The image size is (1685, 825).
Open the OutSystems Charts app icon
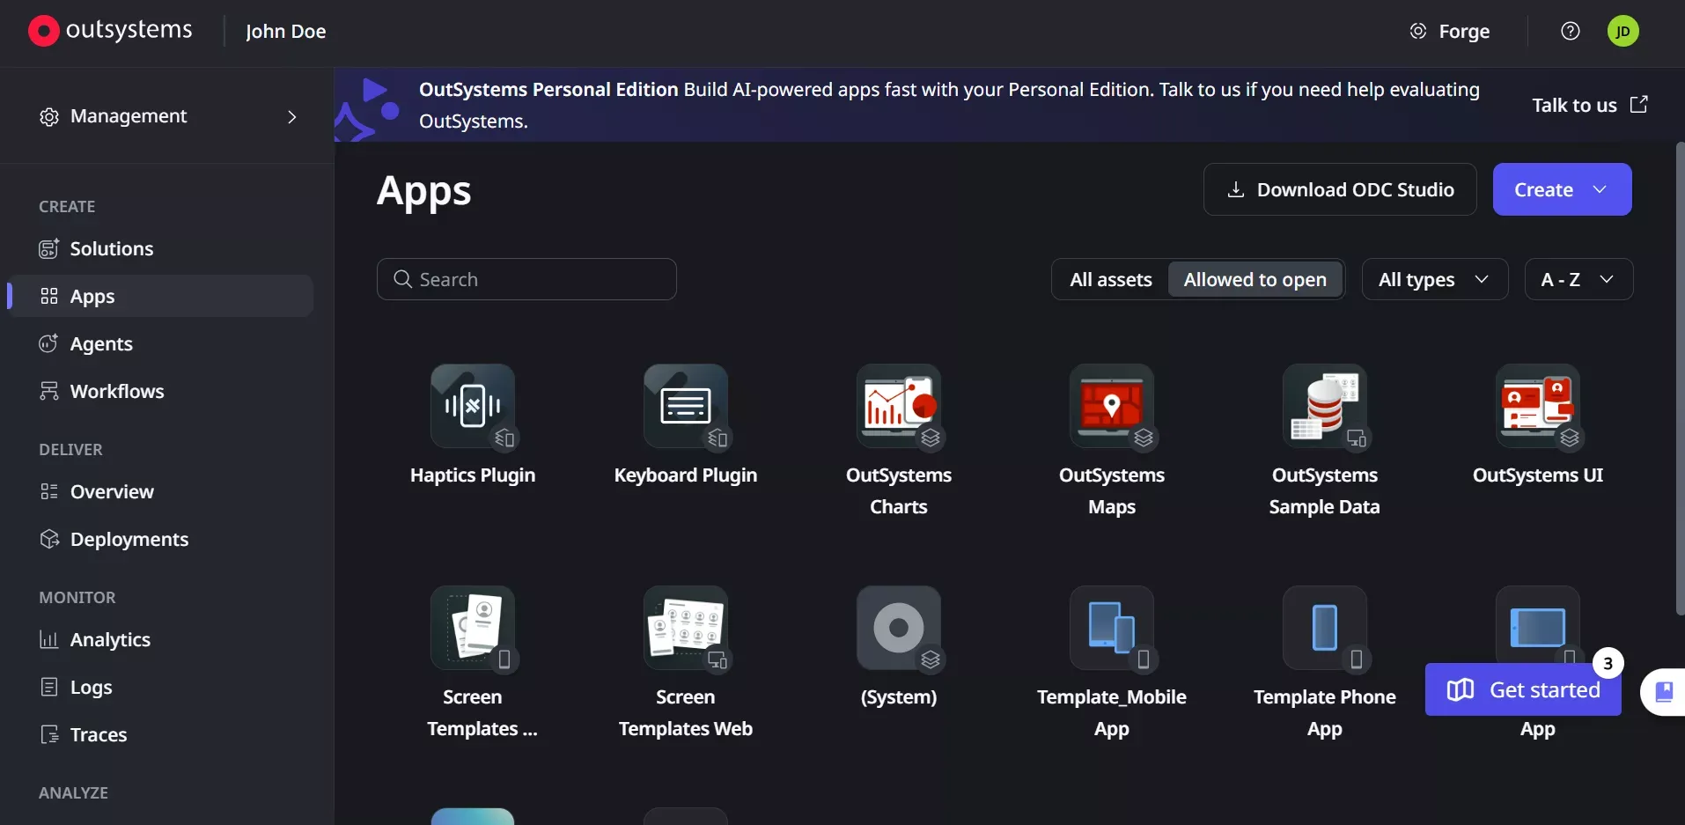899,406
